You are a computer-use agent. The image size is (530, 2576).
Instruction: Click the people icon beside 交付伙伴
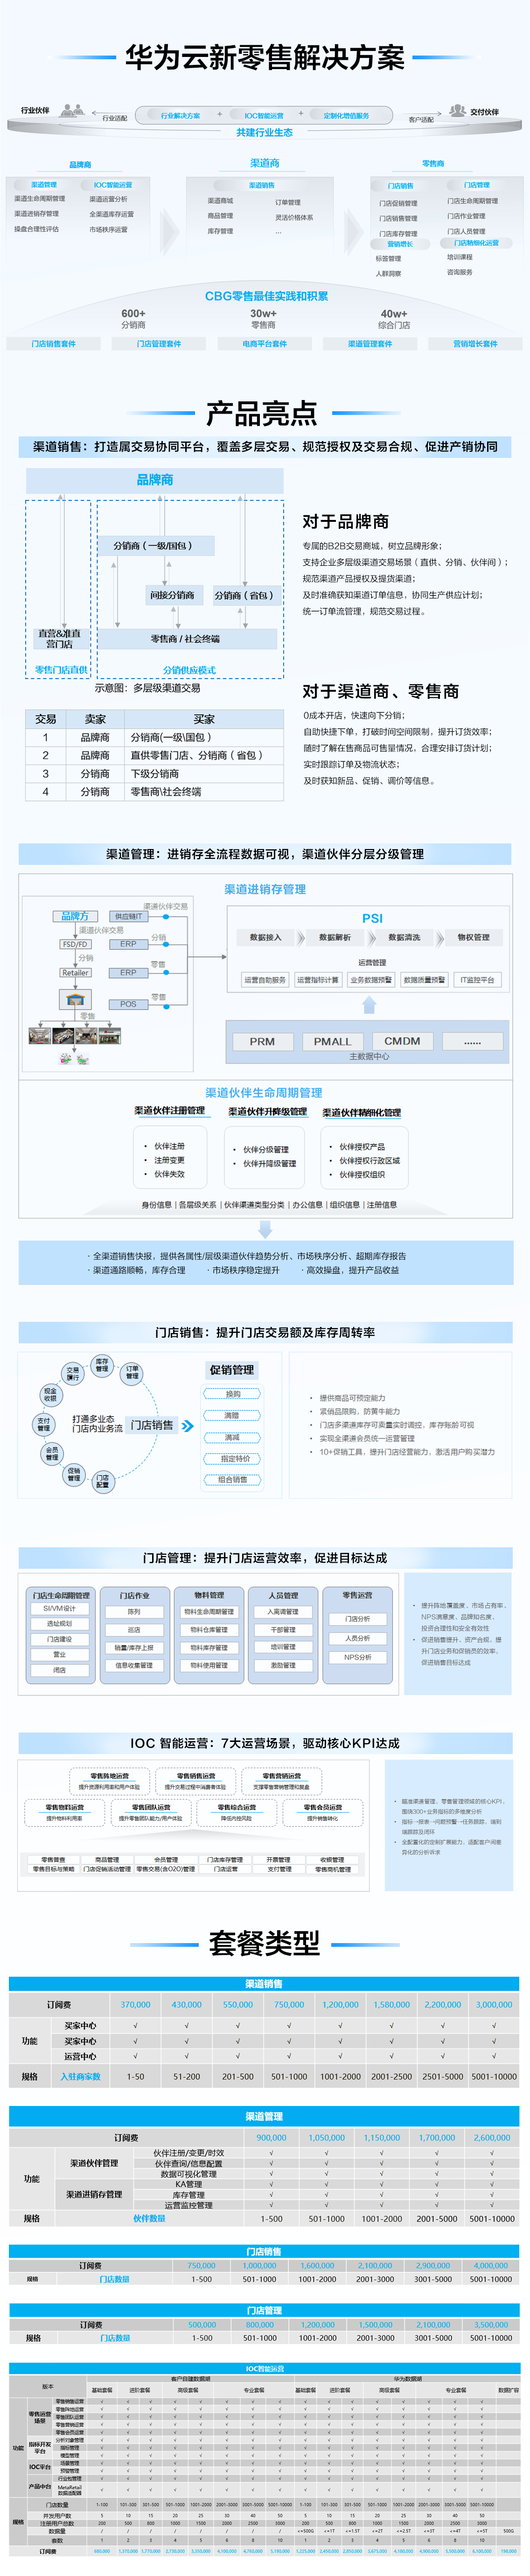tap(457, 110)
